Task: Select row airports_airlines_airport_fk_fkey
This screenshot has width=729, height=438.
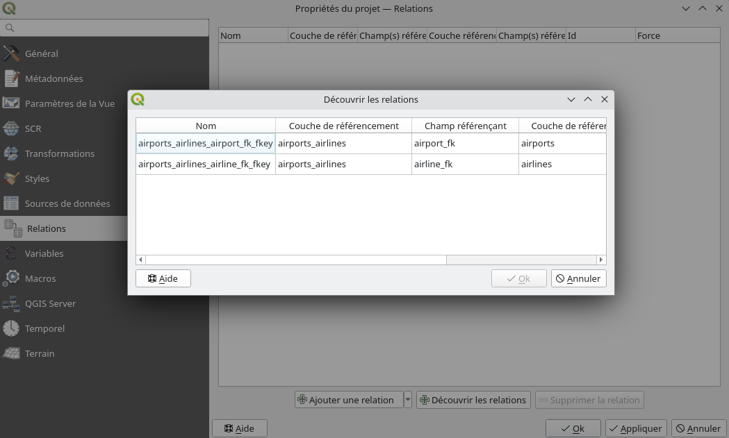Action: [x=206, y=144]
